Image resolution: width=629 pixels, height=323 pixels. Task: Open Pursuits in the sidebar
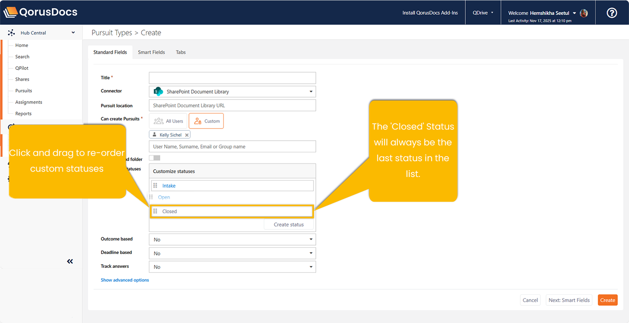tap(24, 90)
